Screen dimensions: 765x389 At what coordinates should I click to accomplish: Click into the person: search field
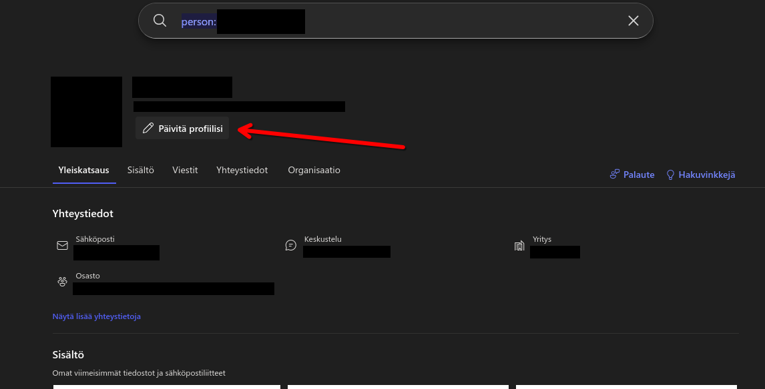click(x=401, y=21)
